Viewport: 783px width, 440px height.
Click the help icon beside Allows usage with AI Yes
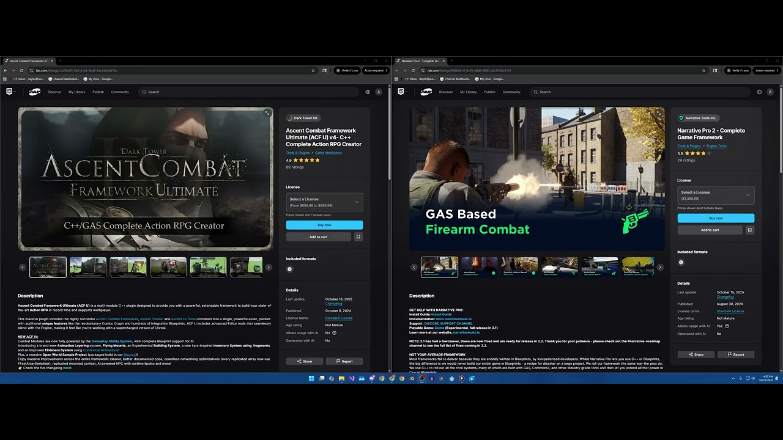[x=727, y=326]
